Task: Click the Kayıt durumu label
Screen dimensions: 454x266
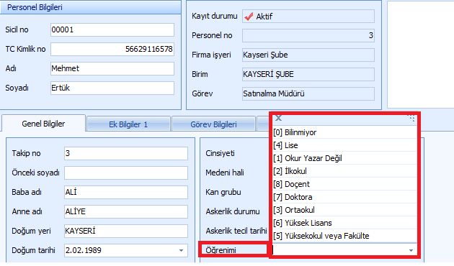Action: pyautogui.click(x=215, y=16)
